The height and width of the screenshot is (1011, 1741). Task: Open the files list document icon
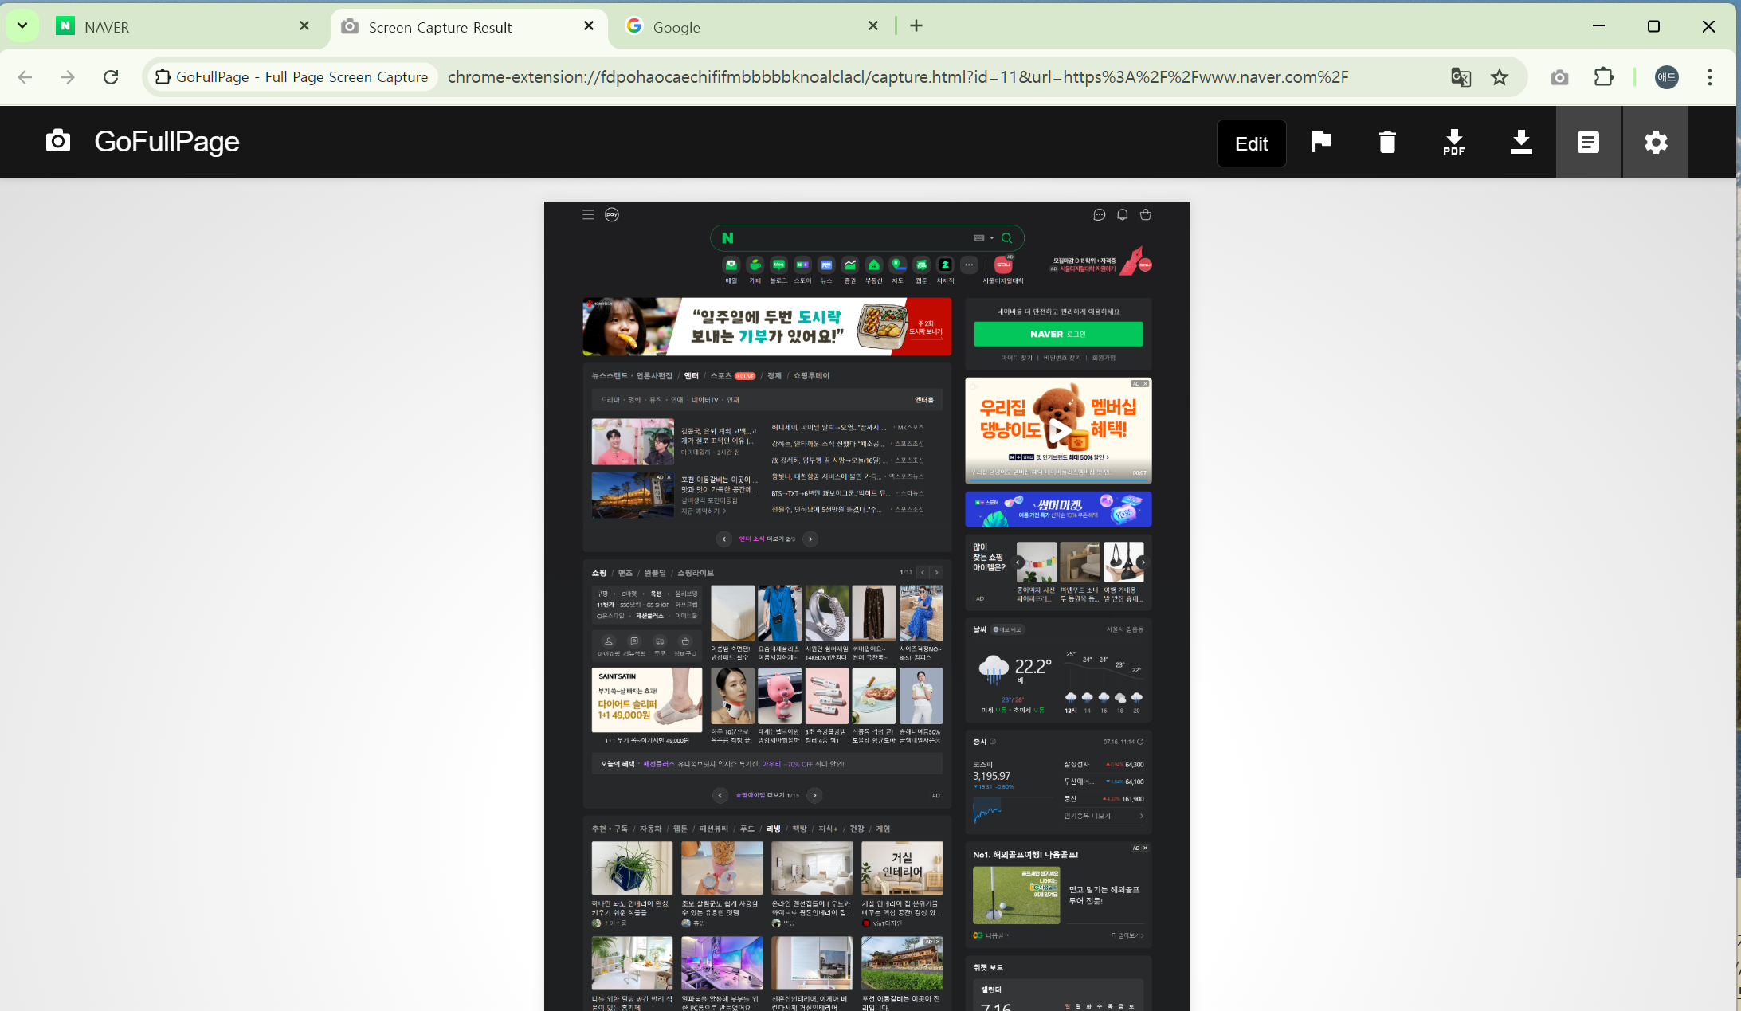click(1588, 142)
